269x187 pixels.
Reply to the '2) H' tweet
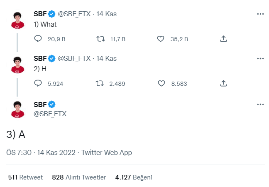[x=38, y=83]
